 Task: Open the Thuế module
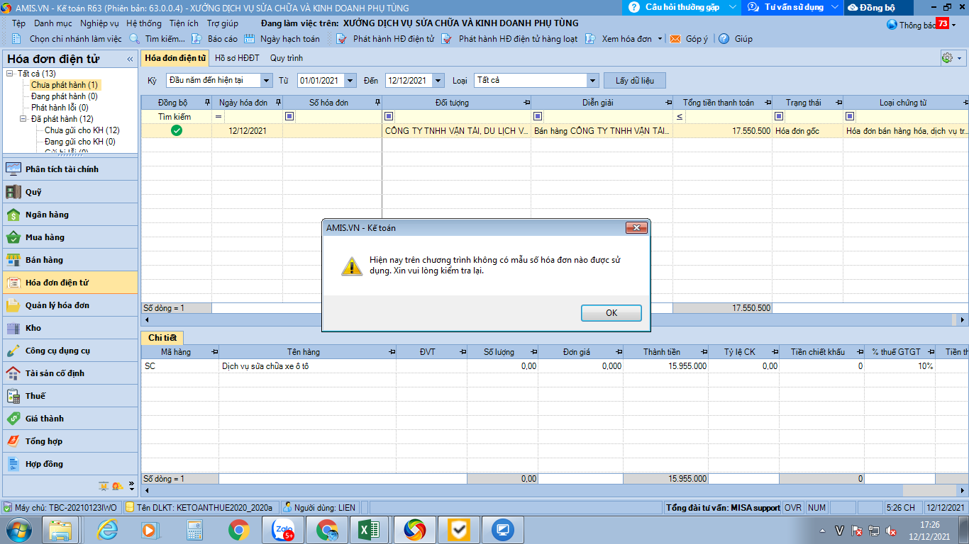pyautogui.click(x=70, y=396)
